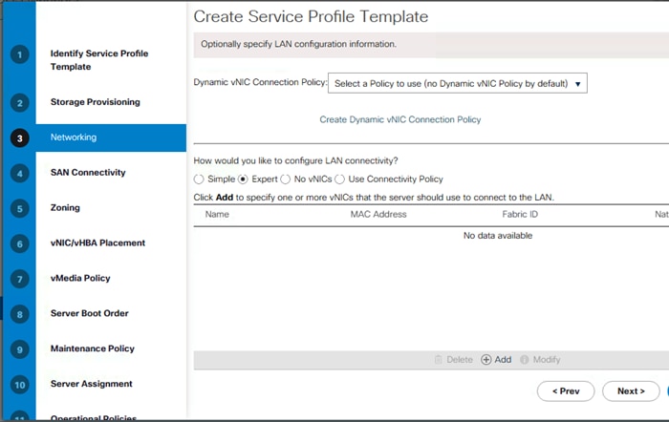Click step 1 circle icon
Image resolution: width=669 pixels, height=422 pixels.
coord(20,54)
